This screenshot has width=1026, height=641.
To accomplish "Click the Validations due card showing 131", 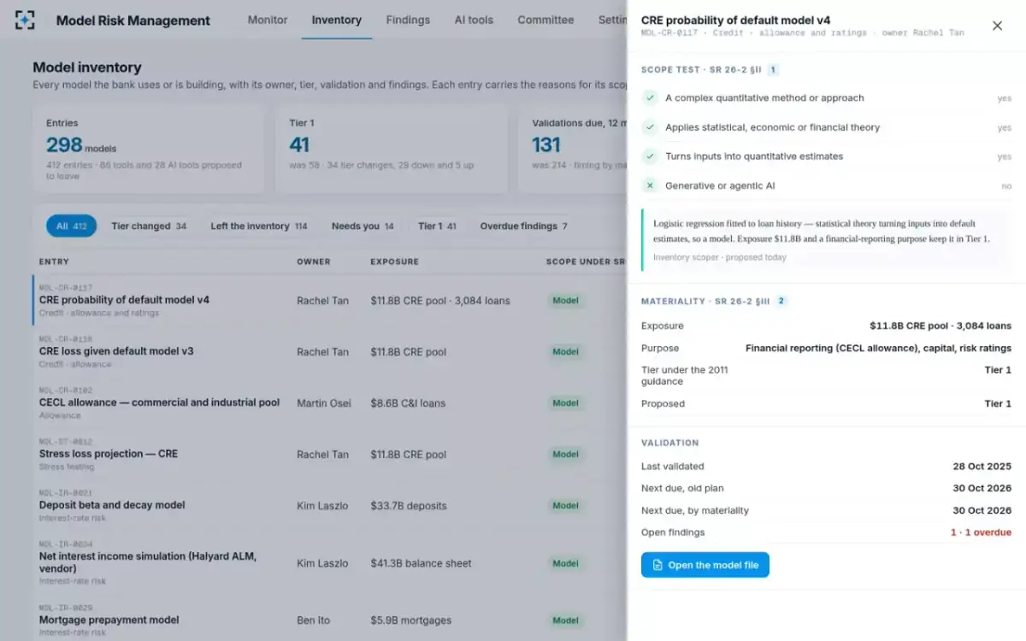I will (574, 149).
